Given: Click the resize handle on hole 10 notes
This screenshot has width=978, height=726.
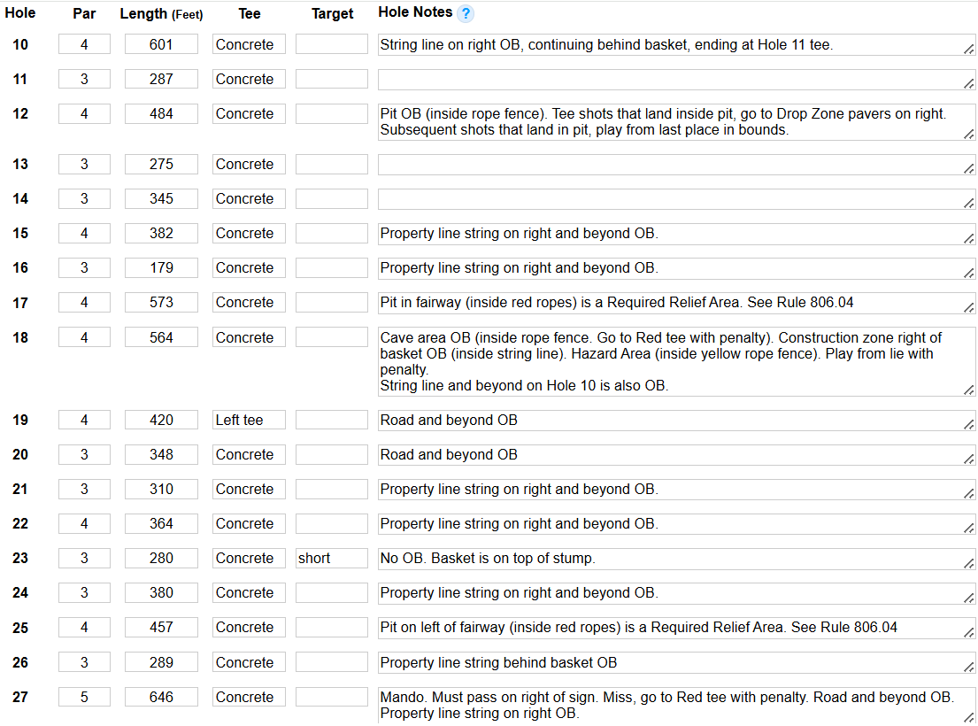Looking at the screenshot, I should (969, 50).
